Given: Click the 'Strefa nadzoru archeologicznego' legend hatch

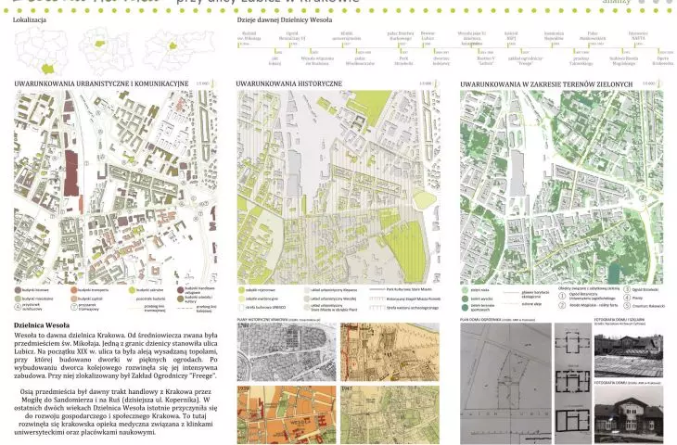Looking at the screenshot, I should [377, 308].
